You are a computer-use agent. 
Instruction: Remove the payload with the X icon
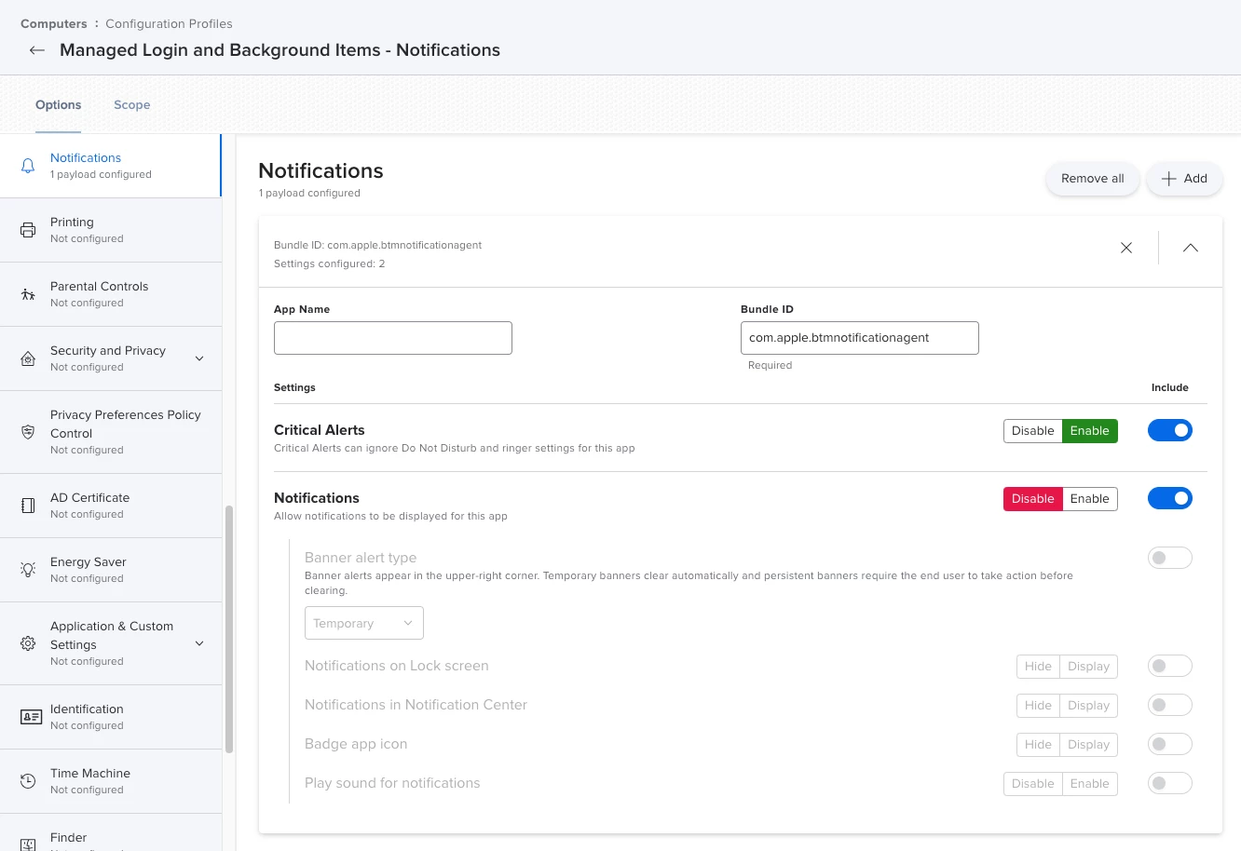coord(1126,248)
